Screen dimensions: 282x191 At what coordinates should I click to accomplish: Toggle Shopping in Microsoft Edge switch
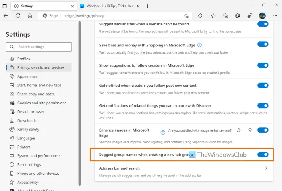(263, 44)
